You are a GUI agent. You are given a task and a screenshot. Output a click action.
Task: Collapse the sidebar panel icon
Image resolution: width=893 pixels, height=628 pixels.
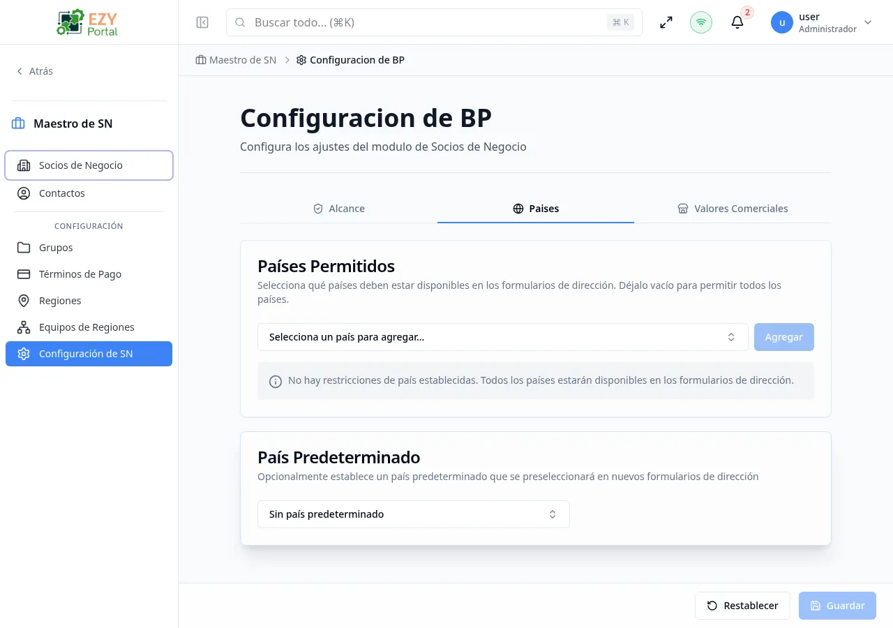click(x=202, y=22)
